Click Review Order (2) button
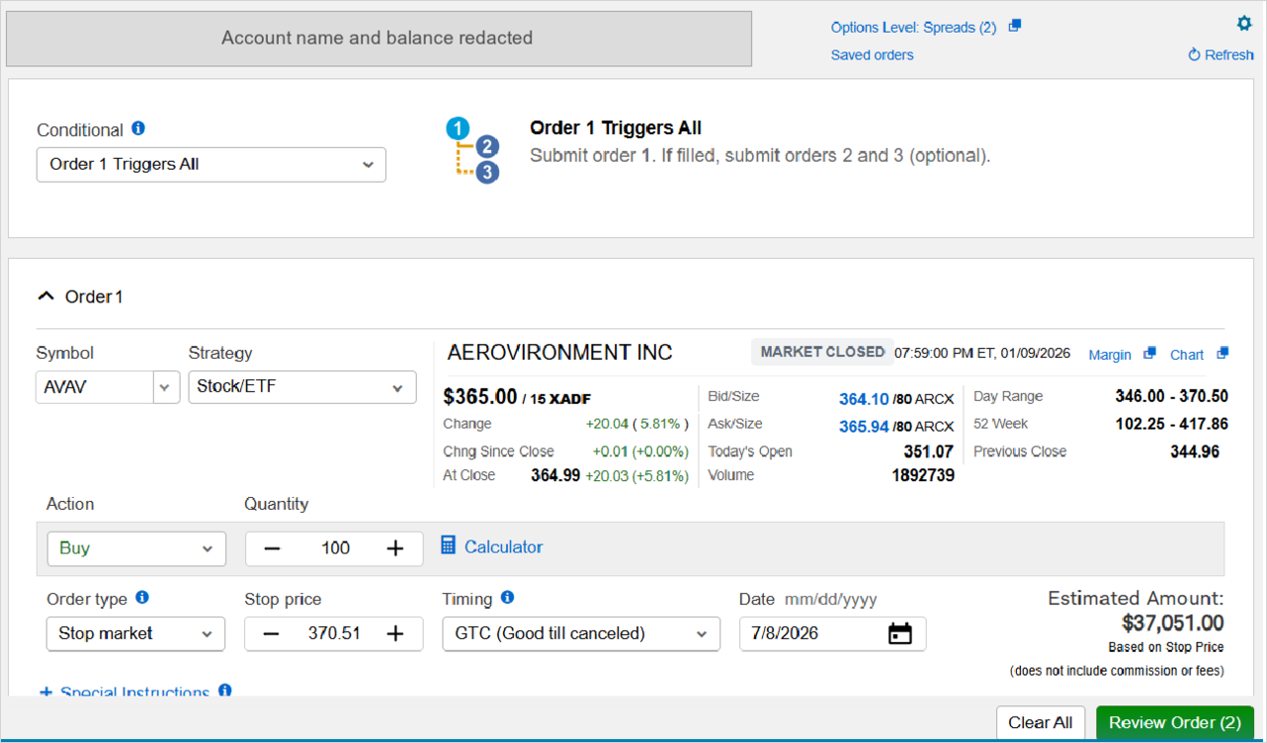This screenshot has width=1267, height=743. click(x=1175, y=722)
